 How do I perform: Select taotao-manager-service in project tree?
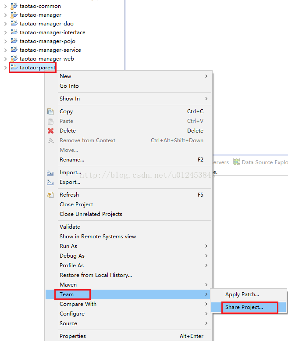pos(50,50)
